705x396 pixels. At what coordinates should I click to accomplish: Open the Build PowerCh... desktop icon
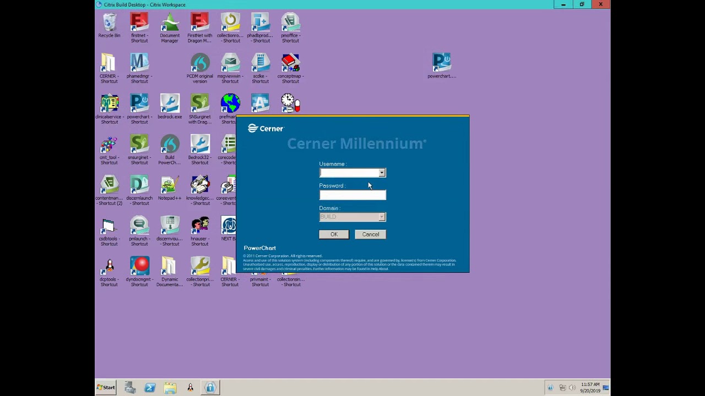170,150
